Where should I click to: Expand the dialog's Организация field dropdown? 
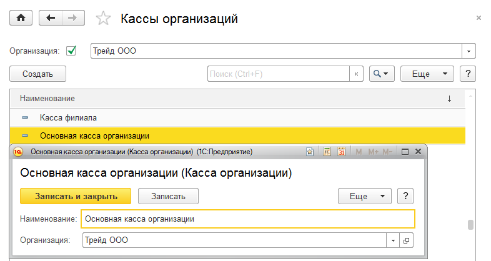pyautogui.click(x=394, y=240)
